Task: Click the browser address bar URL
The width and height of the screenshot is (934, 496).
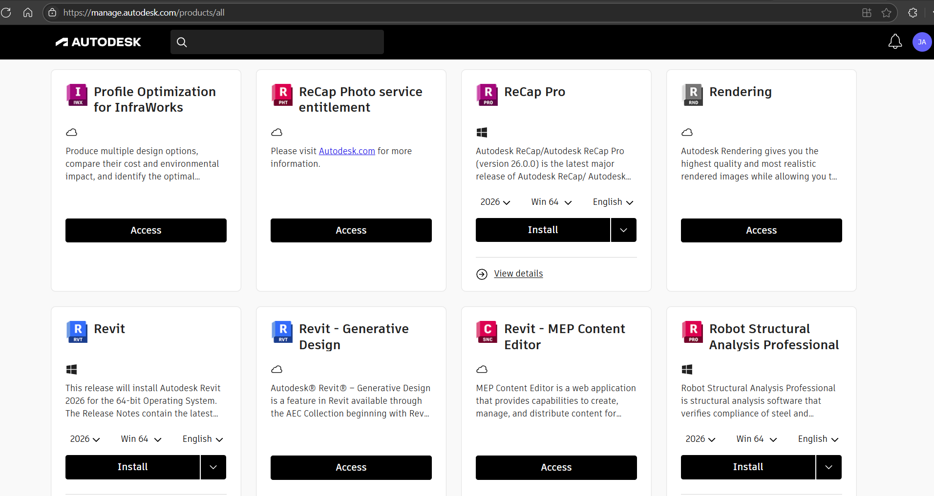Action: pyautogui.click(x=144, y=13)
